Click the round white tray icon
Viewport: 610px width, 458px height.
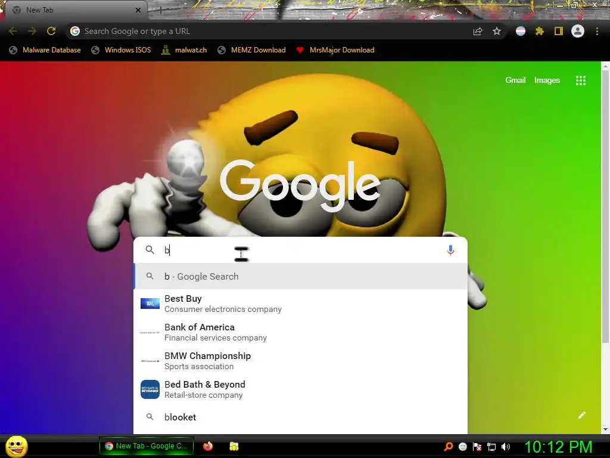click(x=462, y=447)
